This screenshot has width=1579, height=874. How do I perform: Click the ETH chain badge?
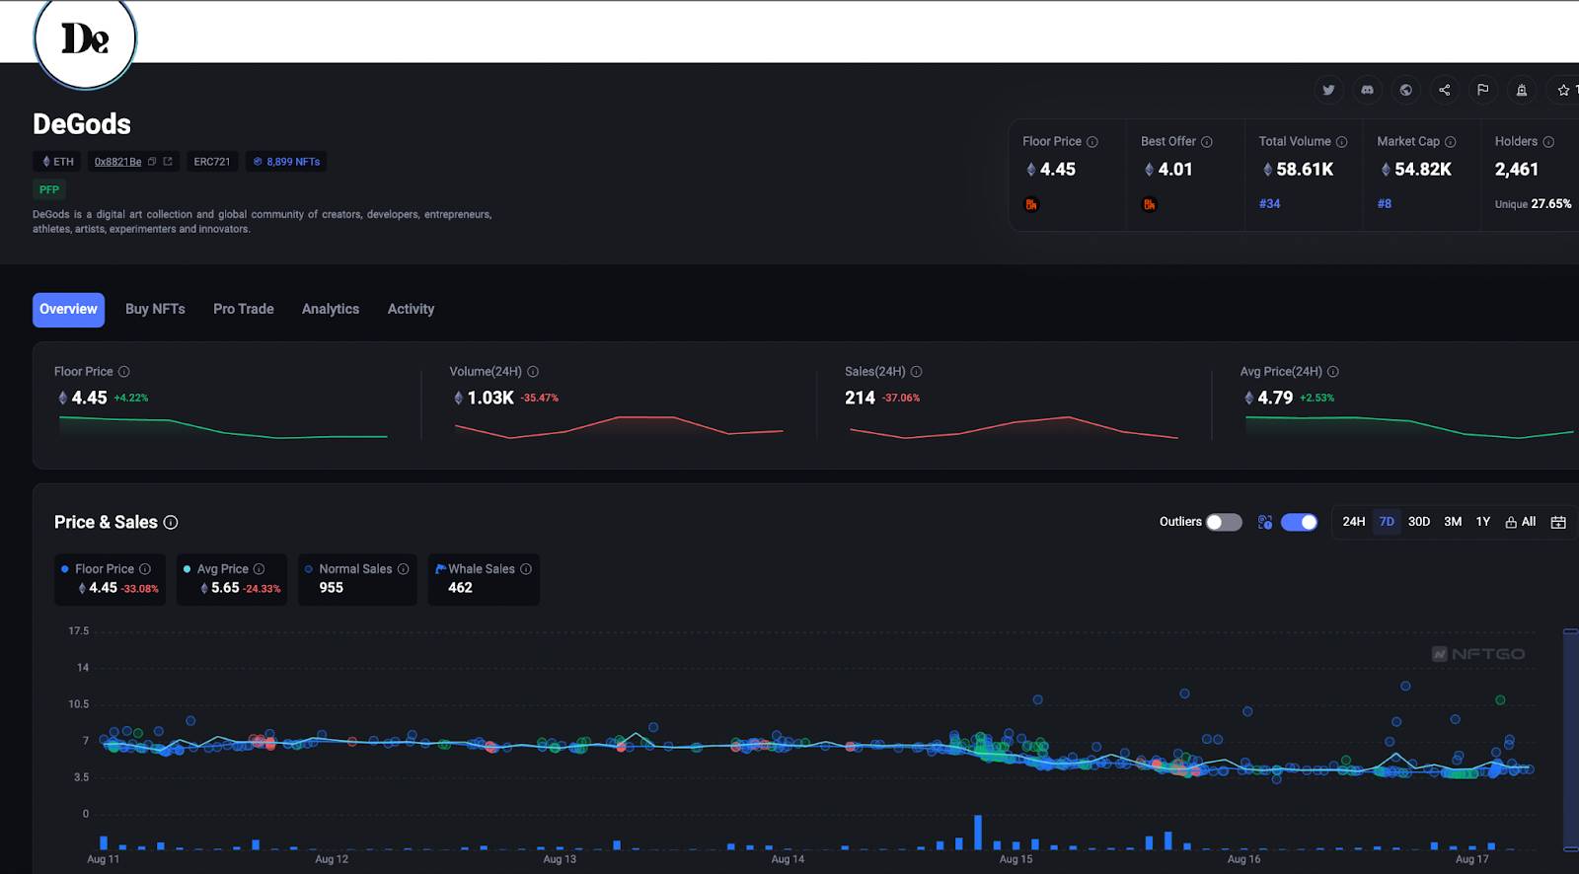[x=57, y=162]
